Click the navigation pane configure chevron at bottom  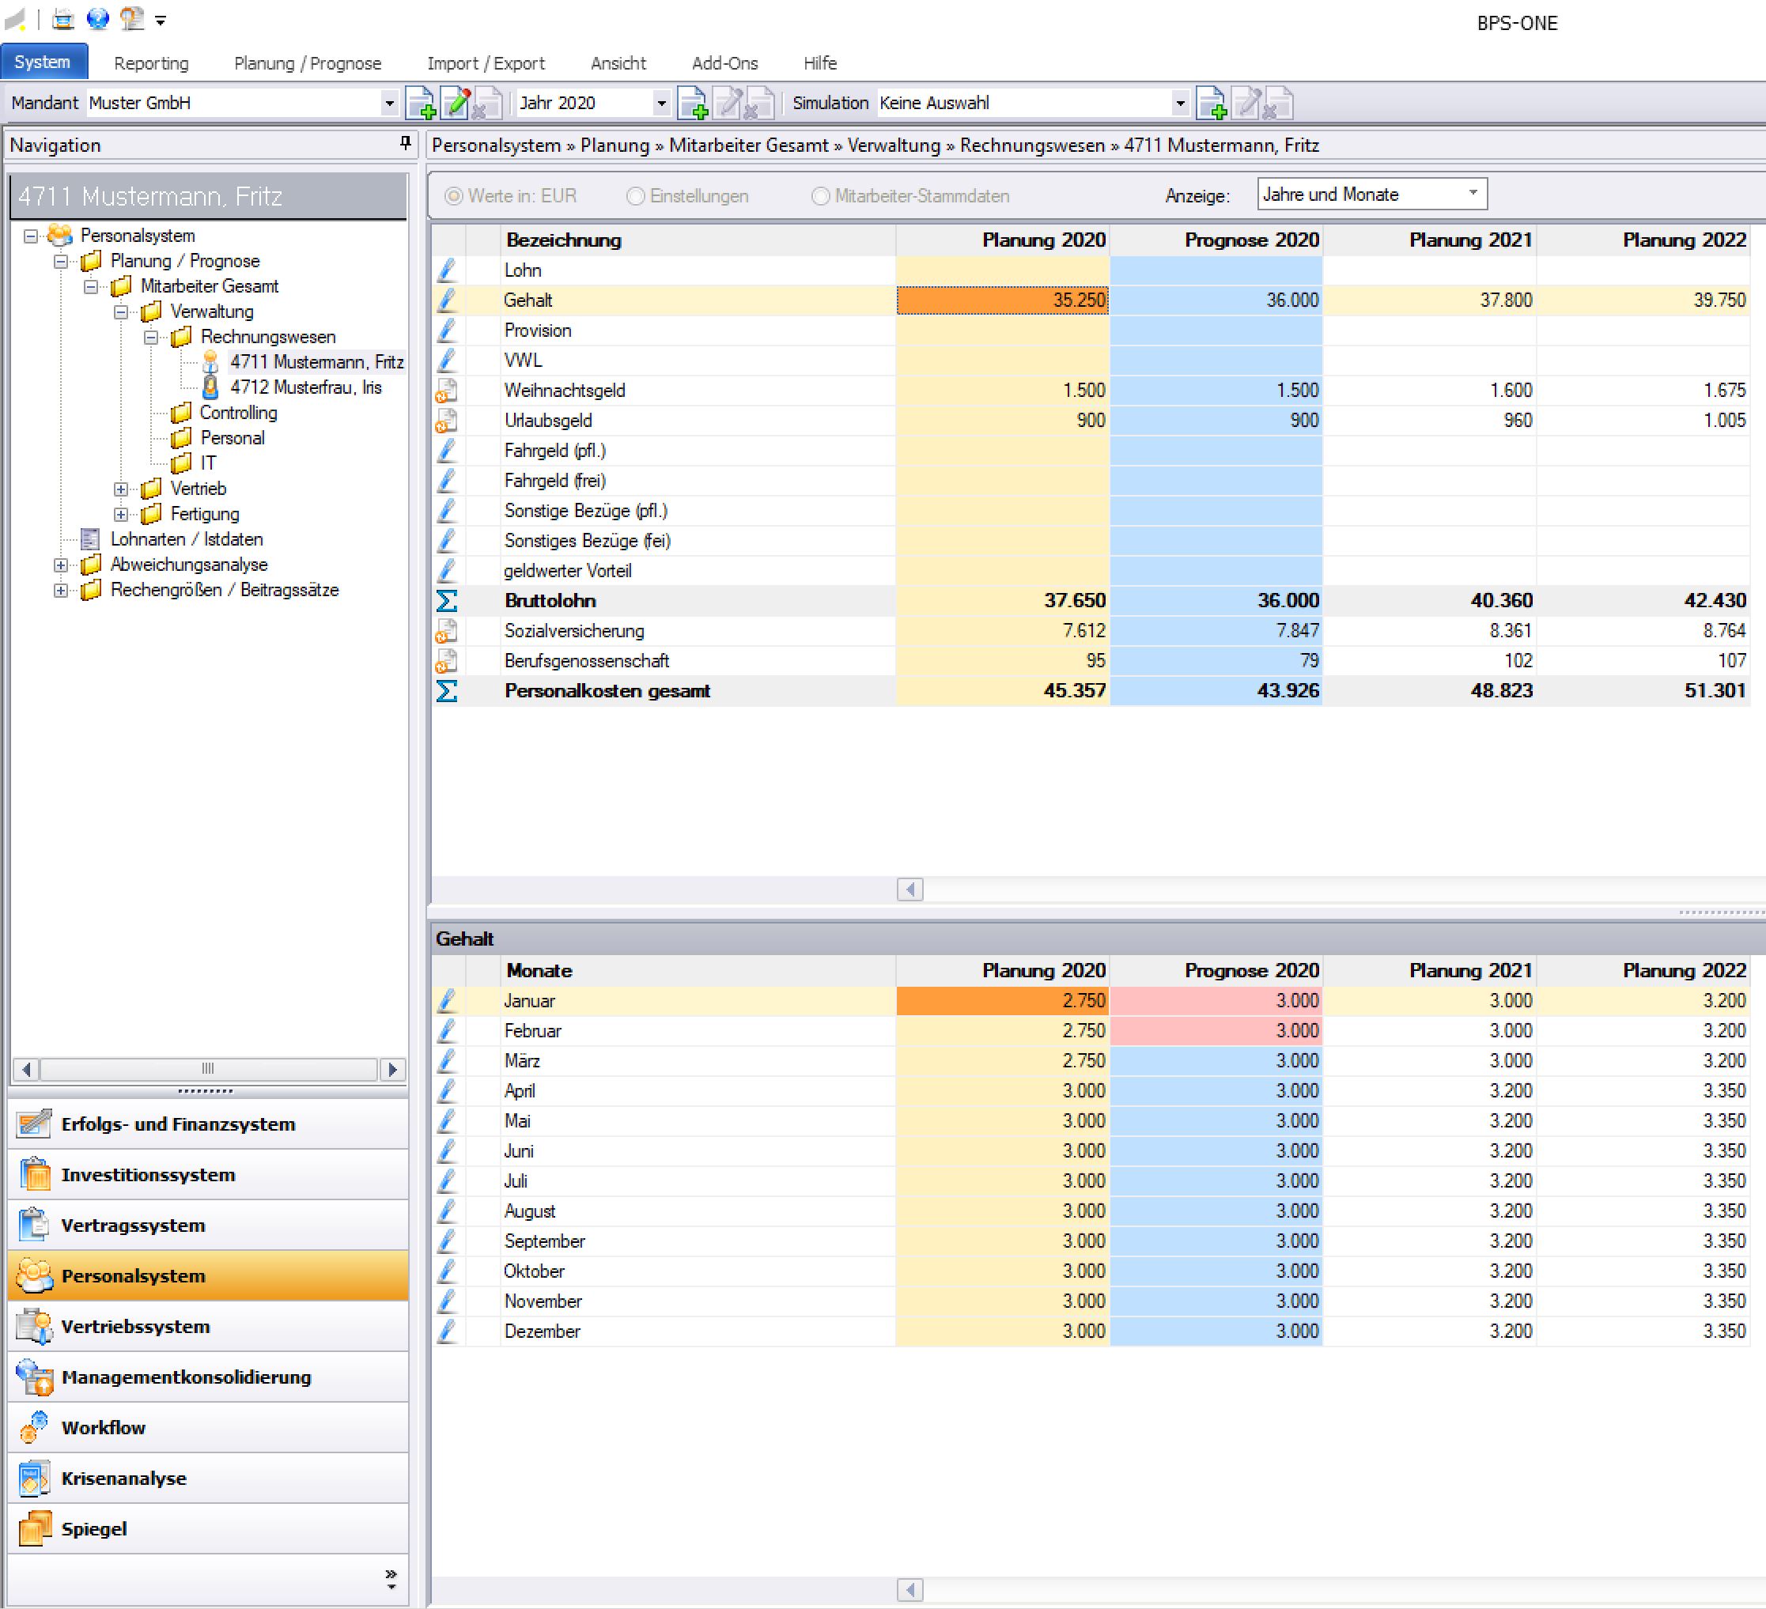point(391,1580)
